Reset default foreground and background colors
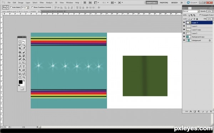 [x=19, y=85]
